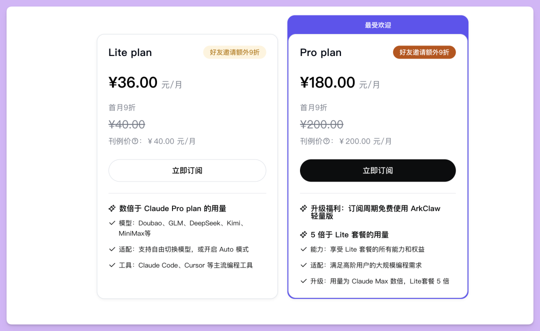Image resolution: width=540 pixels, height=331 pixels.
Task: Click the sparkle icon beside 升级福利 on Pro plan
Action: [x=303, y=208]
